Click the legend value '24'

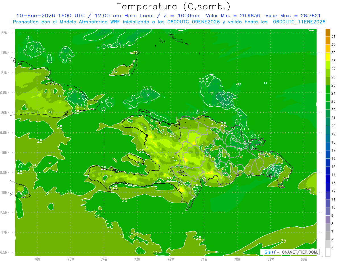333,93
